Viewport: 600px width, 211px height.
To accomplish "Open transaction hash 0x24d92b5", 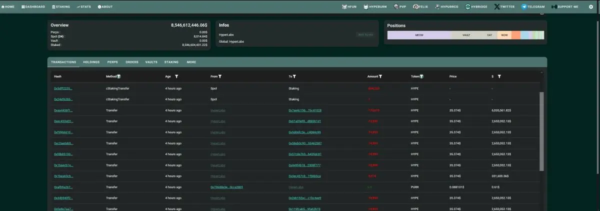I will pos(63,99).
